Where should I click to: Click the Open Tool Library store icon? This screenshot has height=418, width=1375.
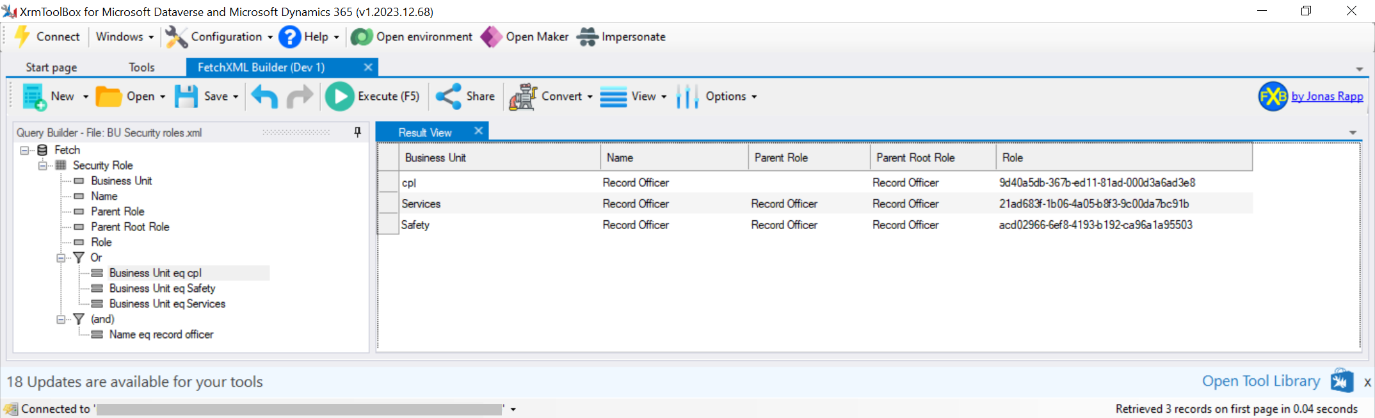pos(1342,381)
